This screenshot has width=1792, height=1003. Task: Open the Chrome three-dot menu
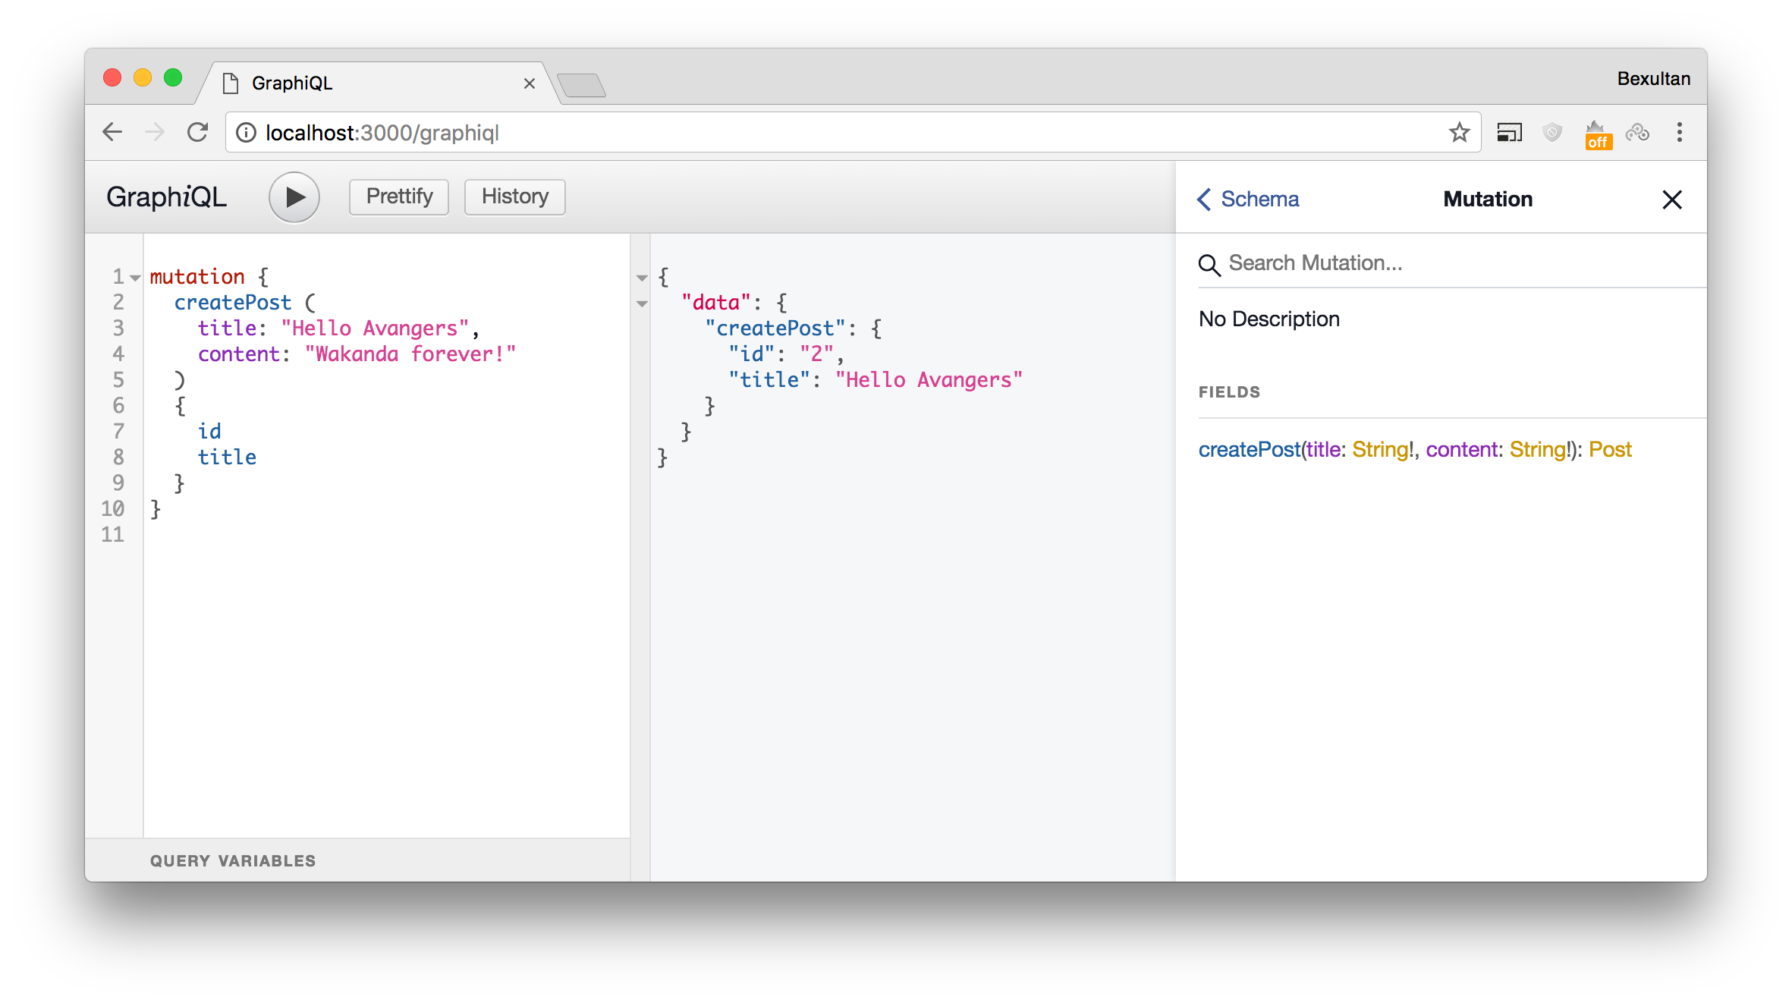tap(1679, 133)
